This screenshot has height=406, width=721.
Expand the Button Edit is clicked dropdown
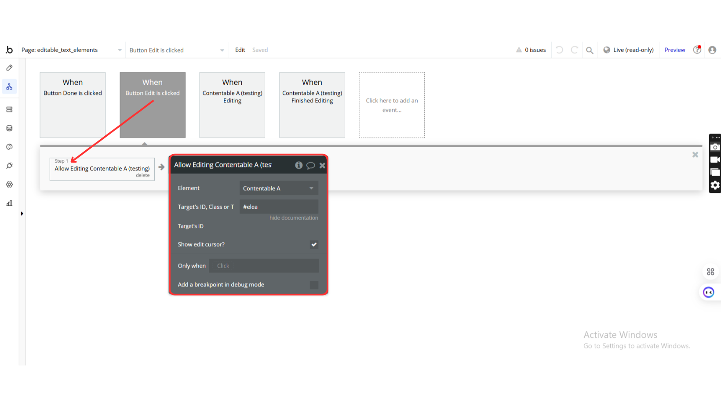(176, 50)
